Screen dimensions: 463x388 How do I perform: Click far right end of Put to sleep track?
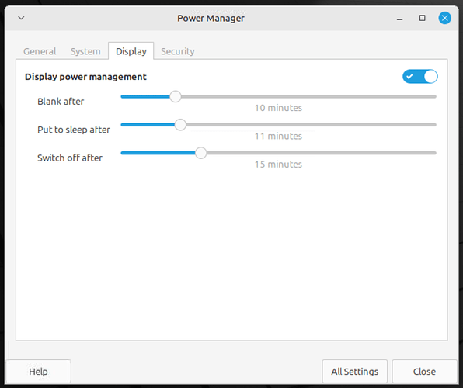pyautogui.click(x=434, y=125)
